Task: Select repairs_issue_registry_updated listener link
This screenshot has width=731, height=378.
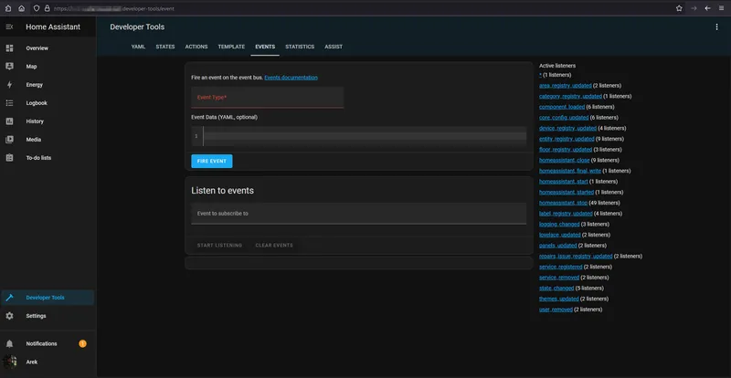Action: tap(576, 257)
